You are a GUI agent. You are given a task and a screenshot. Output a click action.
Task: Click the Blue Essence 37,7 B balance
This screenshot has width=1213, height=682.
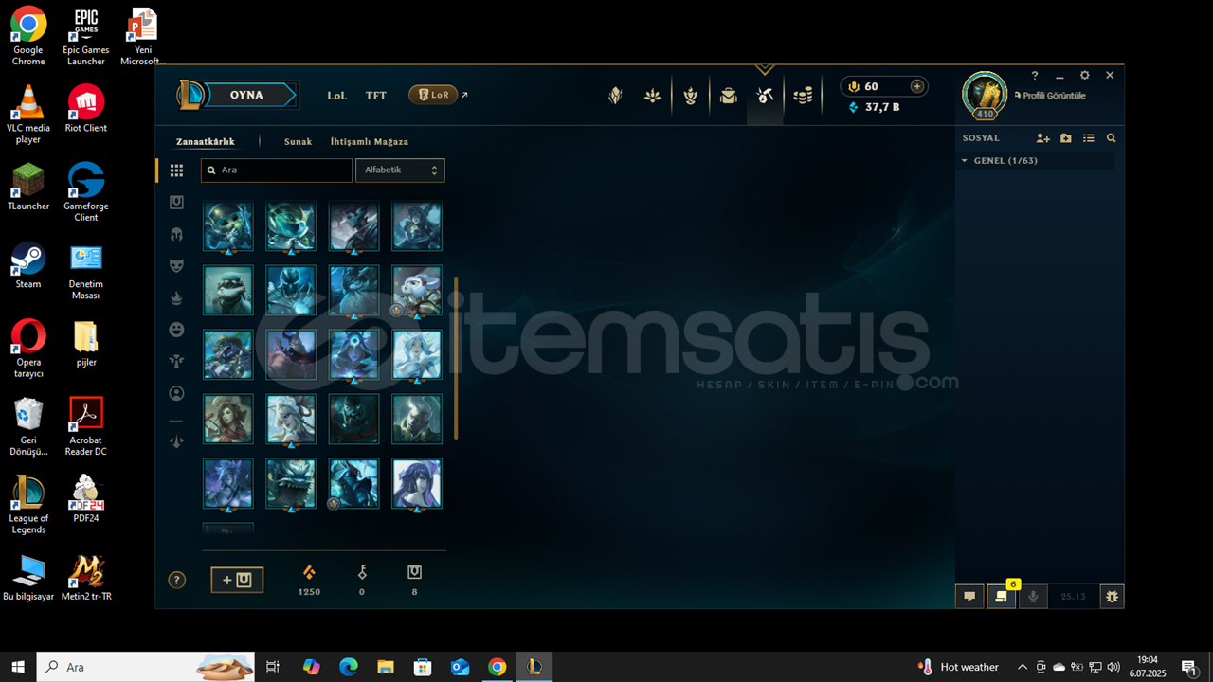(874, 107)
